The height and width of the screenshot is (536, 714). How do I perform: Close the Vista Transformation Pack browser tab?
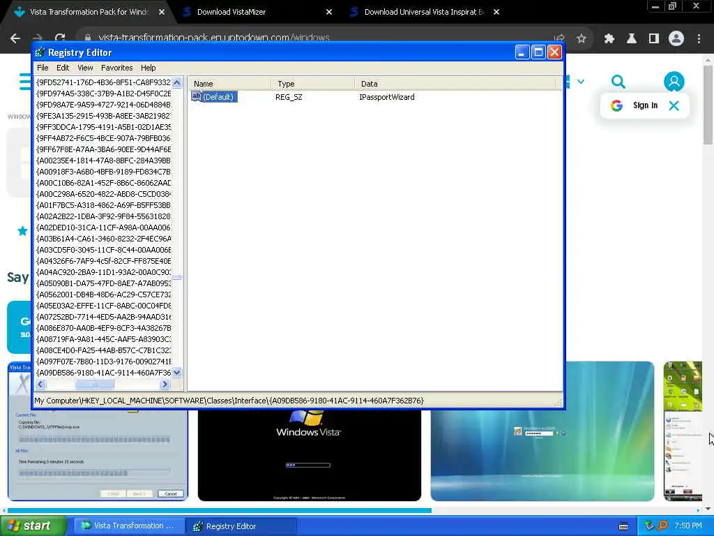(162, 12)
